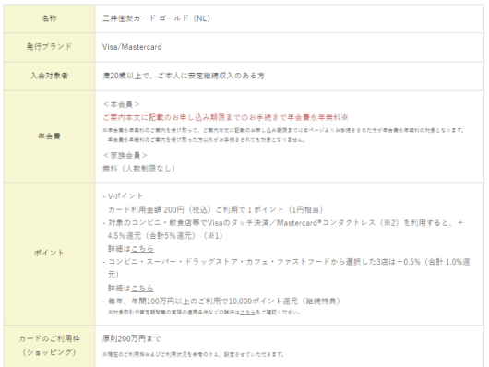Click the <家族会員> heading

(125, 155)
